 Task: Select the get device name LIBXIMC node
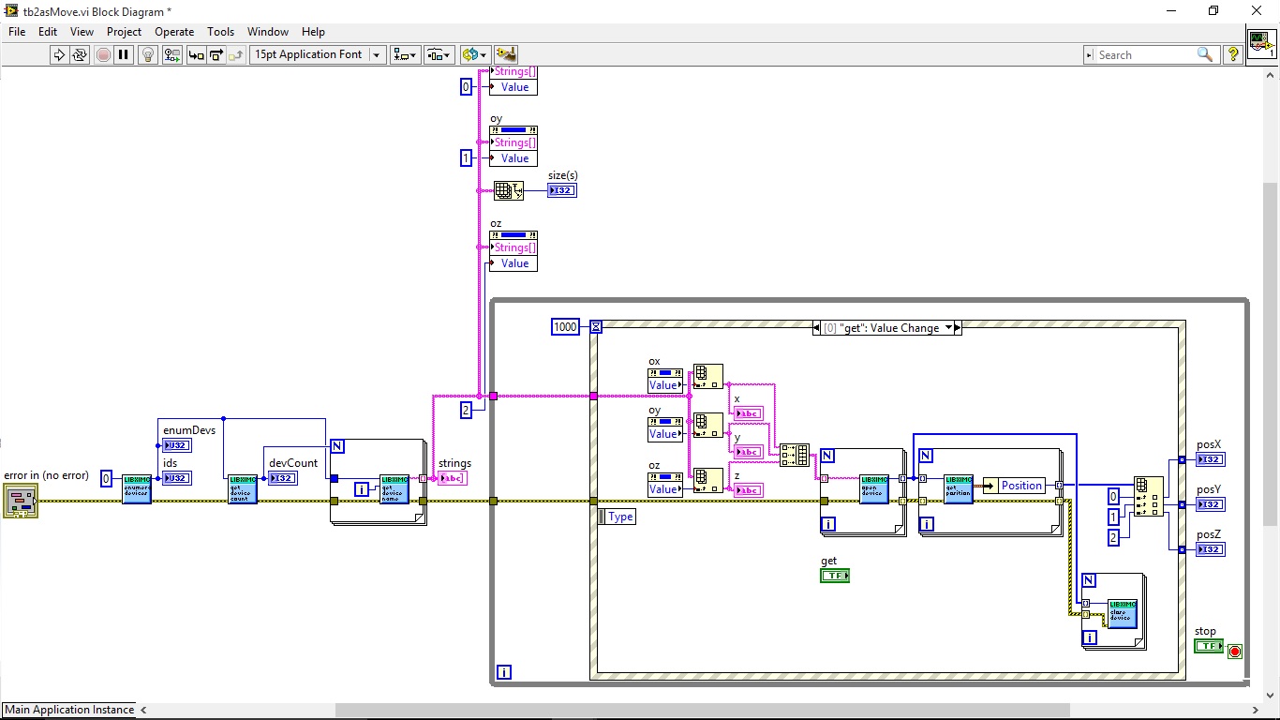point(394,489)
